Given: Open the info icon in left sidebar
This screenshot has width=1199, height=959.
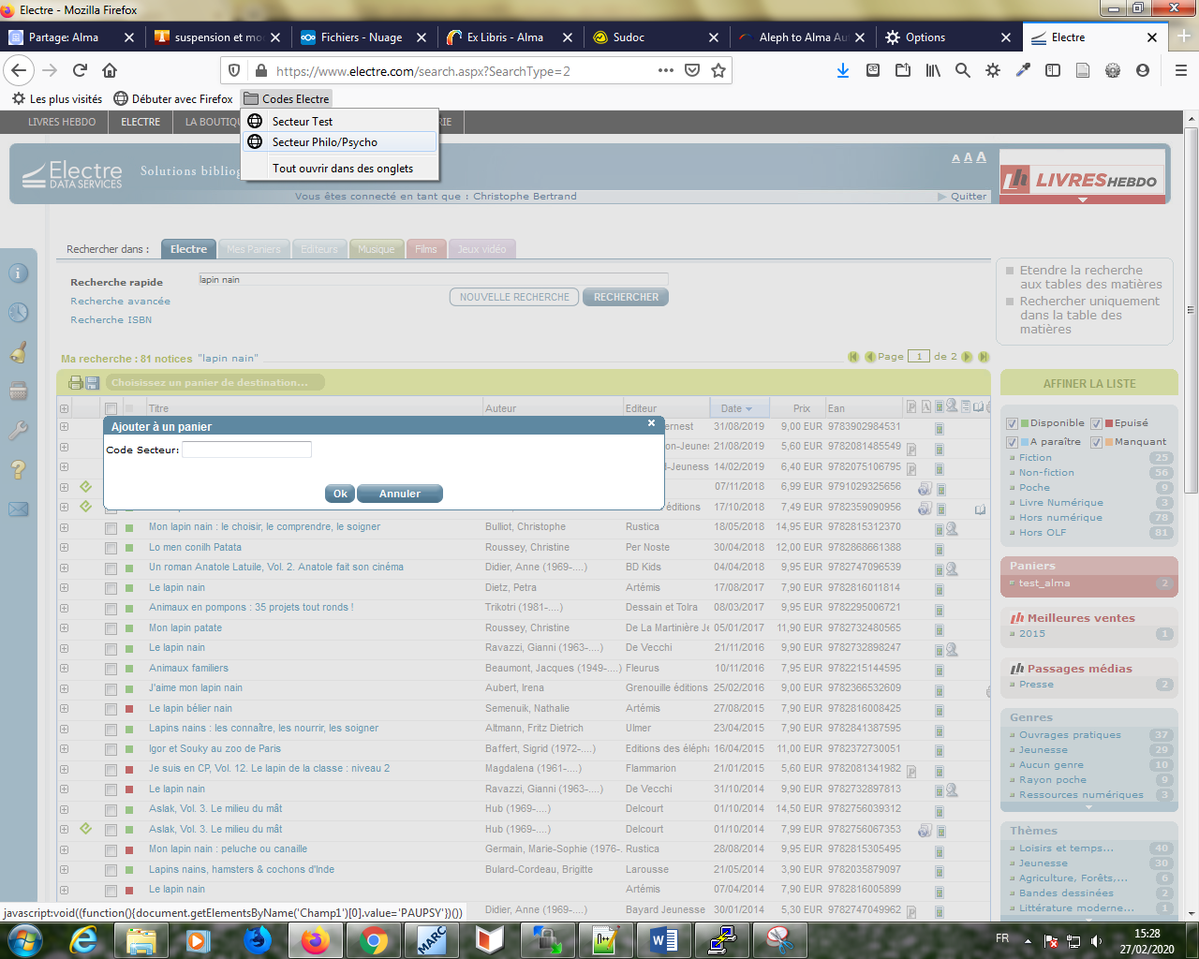Looking at the screenshot, I should (19, 273).
